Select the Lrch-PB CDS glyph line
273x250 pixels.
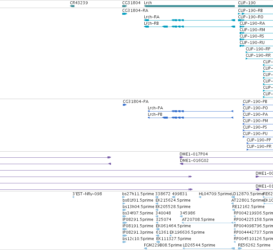coord(191,118)
